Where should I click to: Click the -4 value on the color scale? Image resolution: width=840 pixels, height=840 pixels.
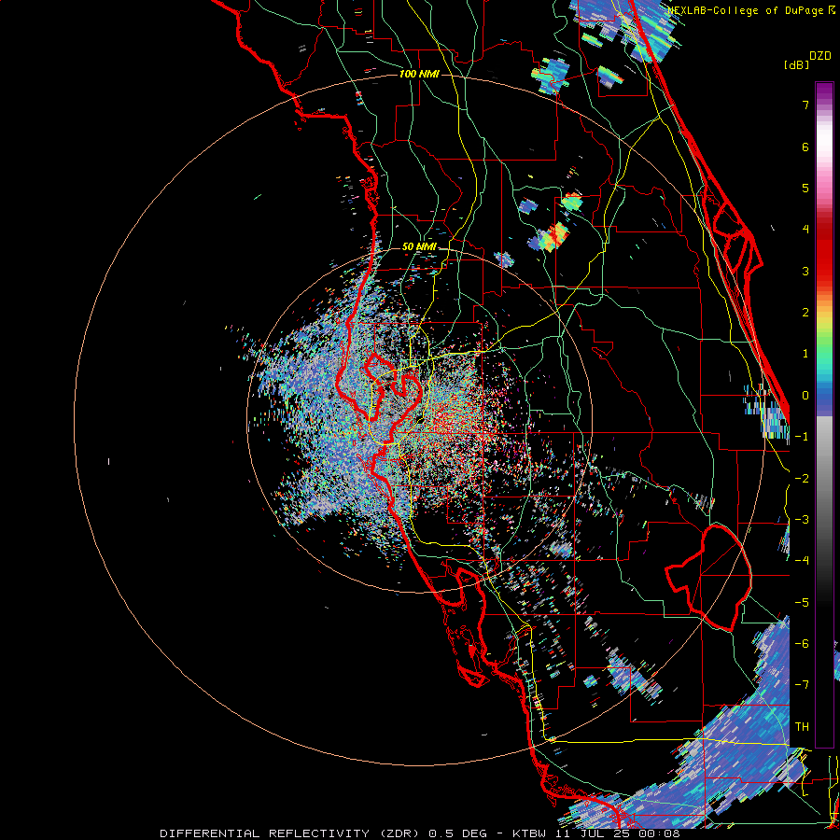coord(802,561)
